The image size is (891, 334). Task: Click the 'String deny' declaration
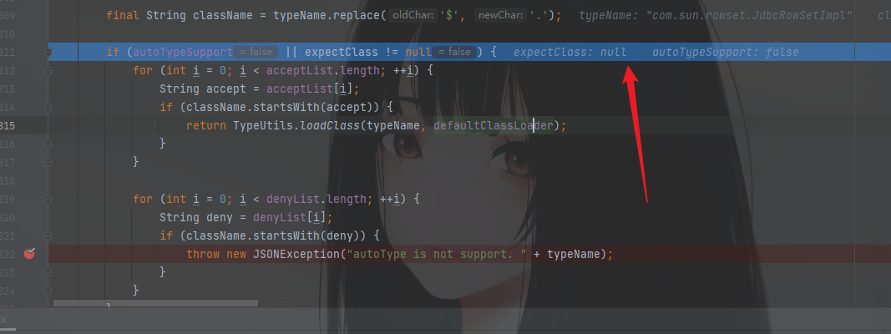pyautogui.click(x=196, y=217)
